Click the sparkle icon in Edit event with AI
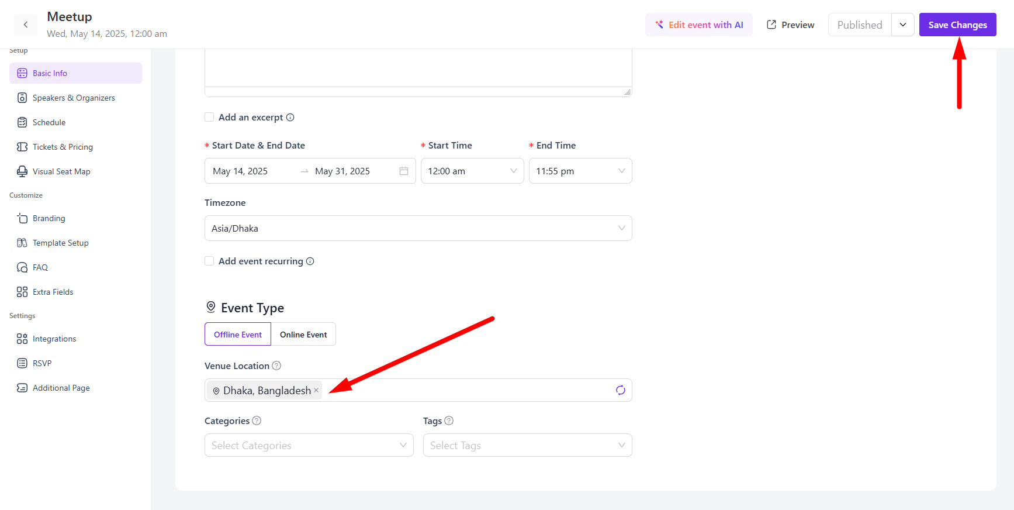 659,25
